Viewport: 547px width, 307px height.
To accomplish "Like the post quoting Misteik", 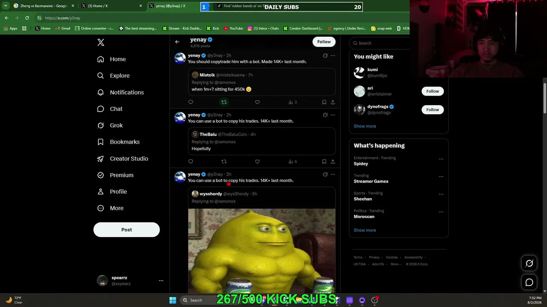I will [257, 102].
